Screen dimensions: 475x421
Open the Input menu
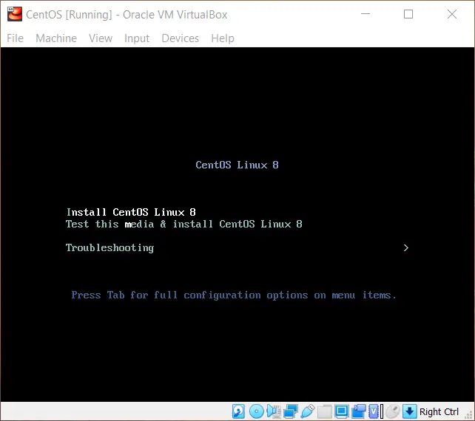137,38
